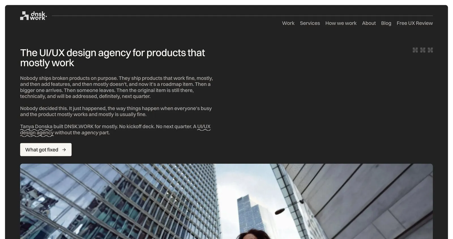Open the About page
453x239 pixels.
(x=369, y=23)
